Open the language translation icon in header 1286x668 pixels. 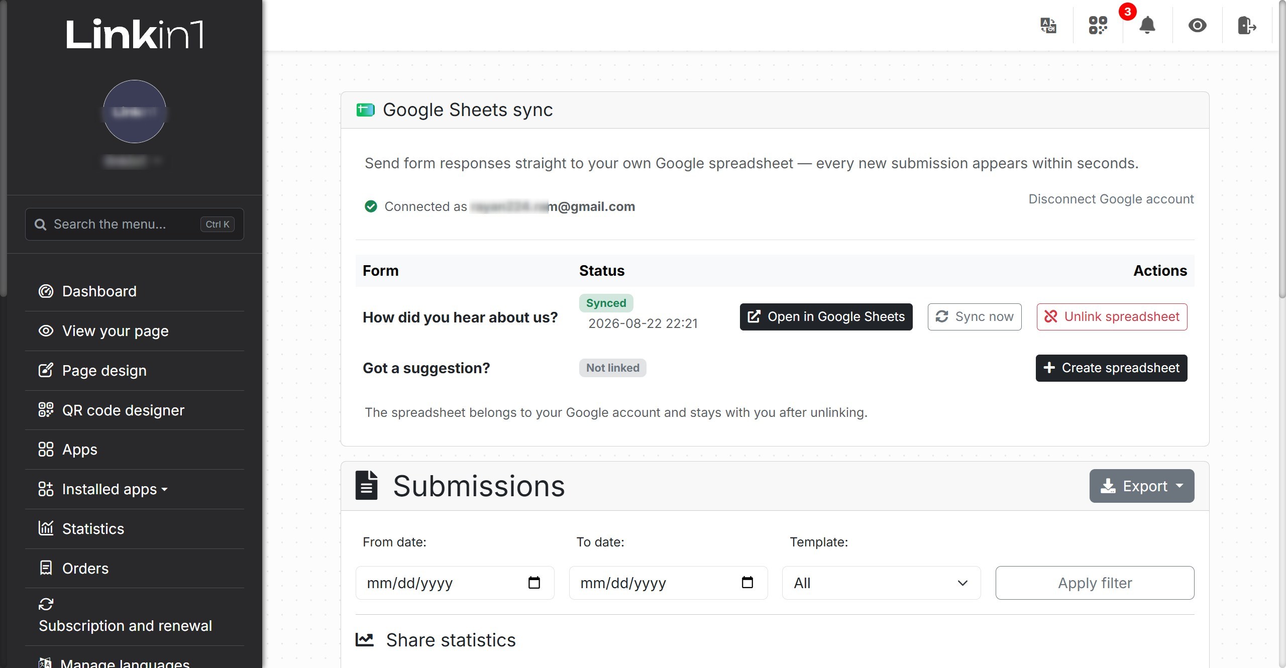[x=1048, y=25]
